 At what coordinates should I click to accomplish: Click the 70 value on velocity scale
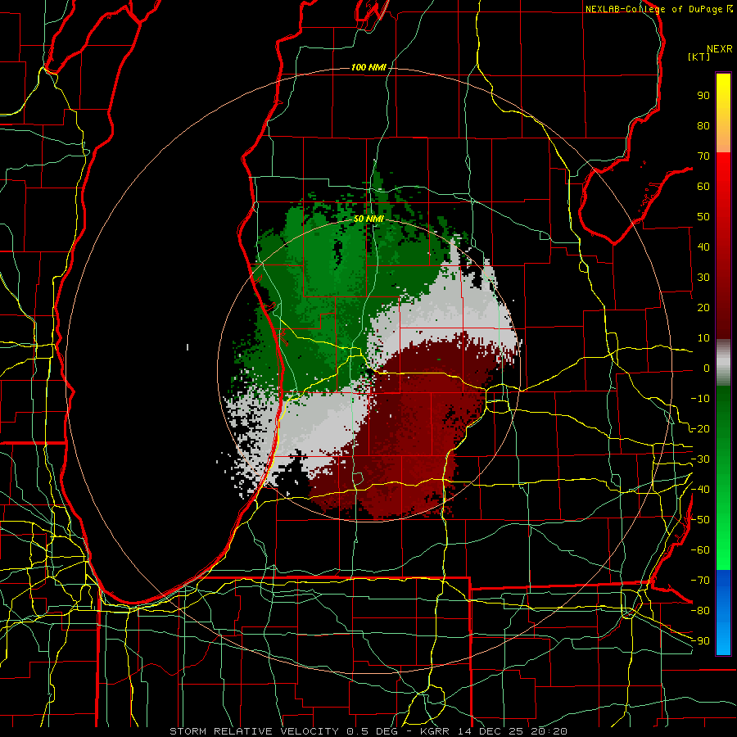[703, 156]
